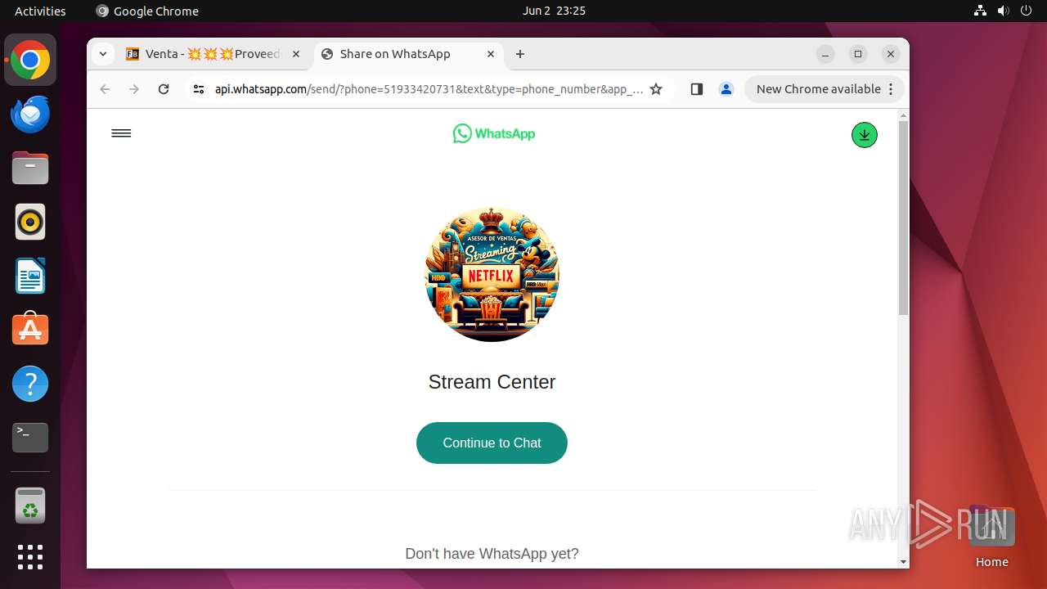
Task: Launch Terminal from the dock
Action: (30, 438)
